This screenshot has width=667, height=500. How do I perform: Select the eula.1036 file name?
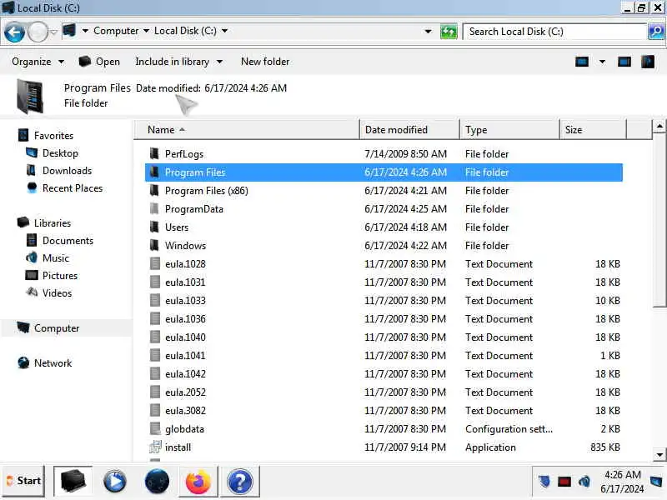(185, 319)
